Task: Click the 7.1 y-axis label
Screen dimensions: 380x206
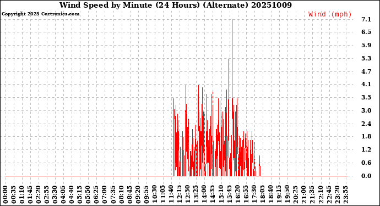Action: [x=366, y=19]
